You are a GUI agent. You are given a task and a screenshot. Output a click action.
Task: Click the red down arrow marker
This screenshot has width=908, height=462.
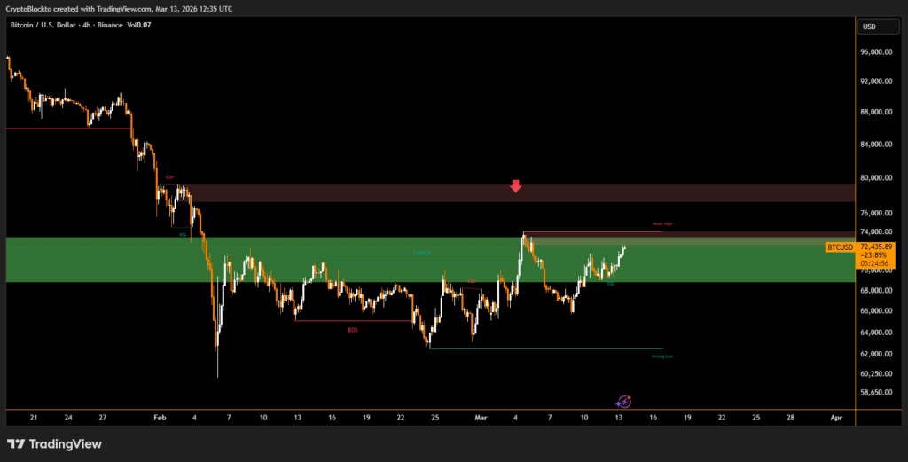515,186
